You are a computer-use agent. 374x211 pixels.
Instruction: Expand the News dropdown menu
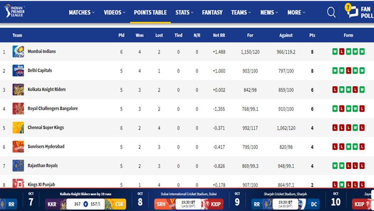(269, 13)
